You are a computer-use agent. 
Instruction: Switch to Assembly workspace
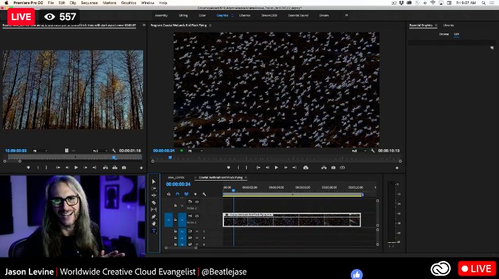tap(161, 15)
